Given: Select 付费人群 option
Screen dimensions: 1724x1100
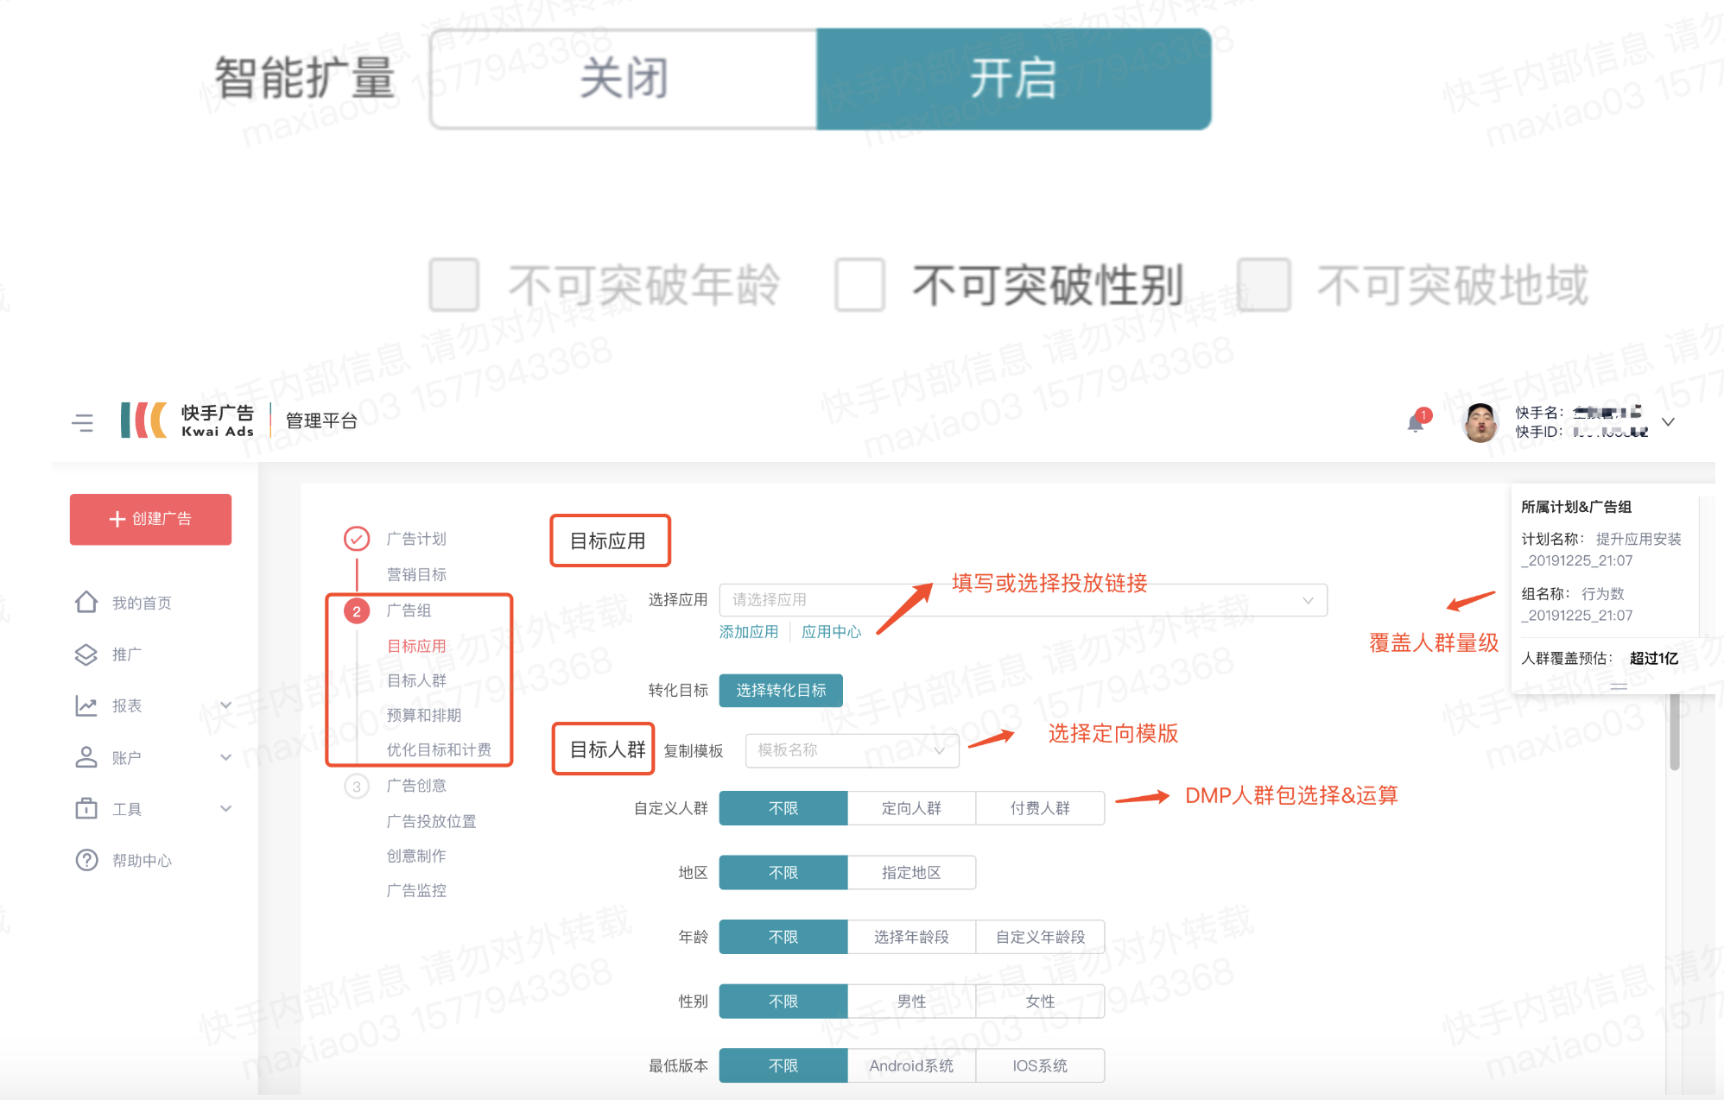Looking at the screenshot, I should [x=1040, y=808].
